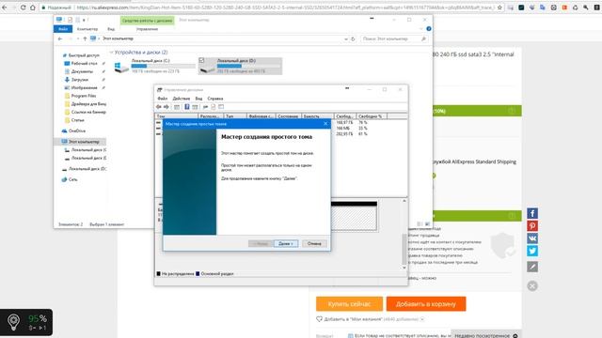Click the Отмена button in the wizard
The height and width of the screenshot is (338, 602).
click(314, 243)
